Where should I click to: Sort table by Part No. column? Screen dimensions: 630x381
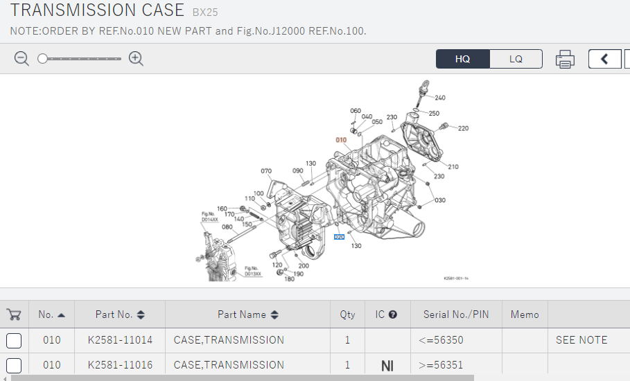coord(120,314)
